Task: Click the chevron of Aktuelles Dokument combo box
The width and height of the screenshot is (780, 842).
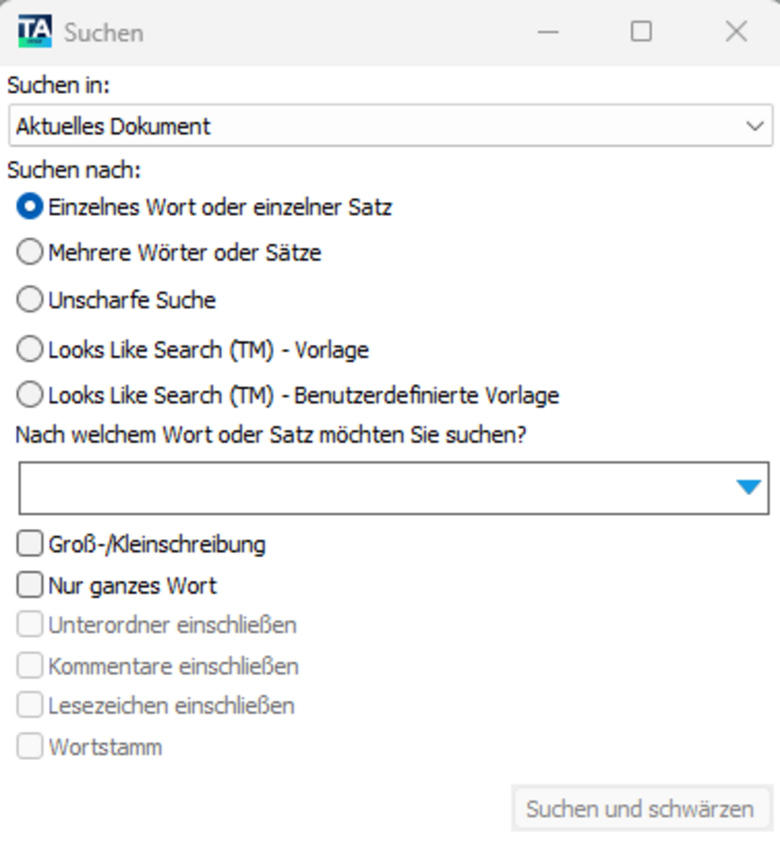Action: tap(755, 126)
